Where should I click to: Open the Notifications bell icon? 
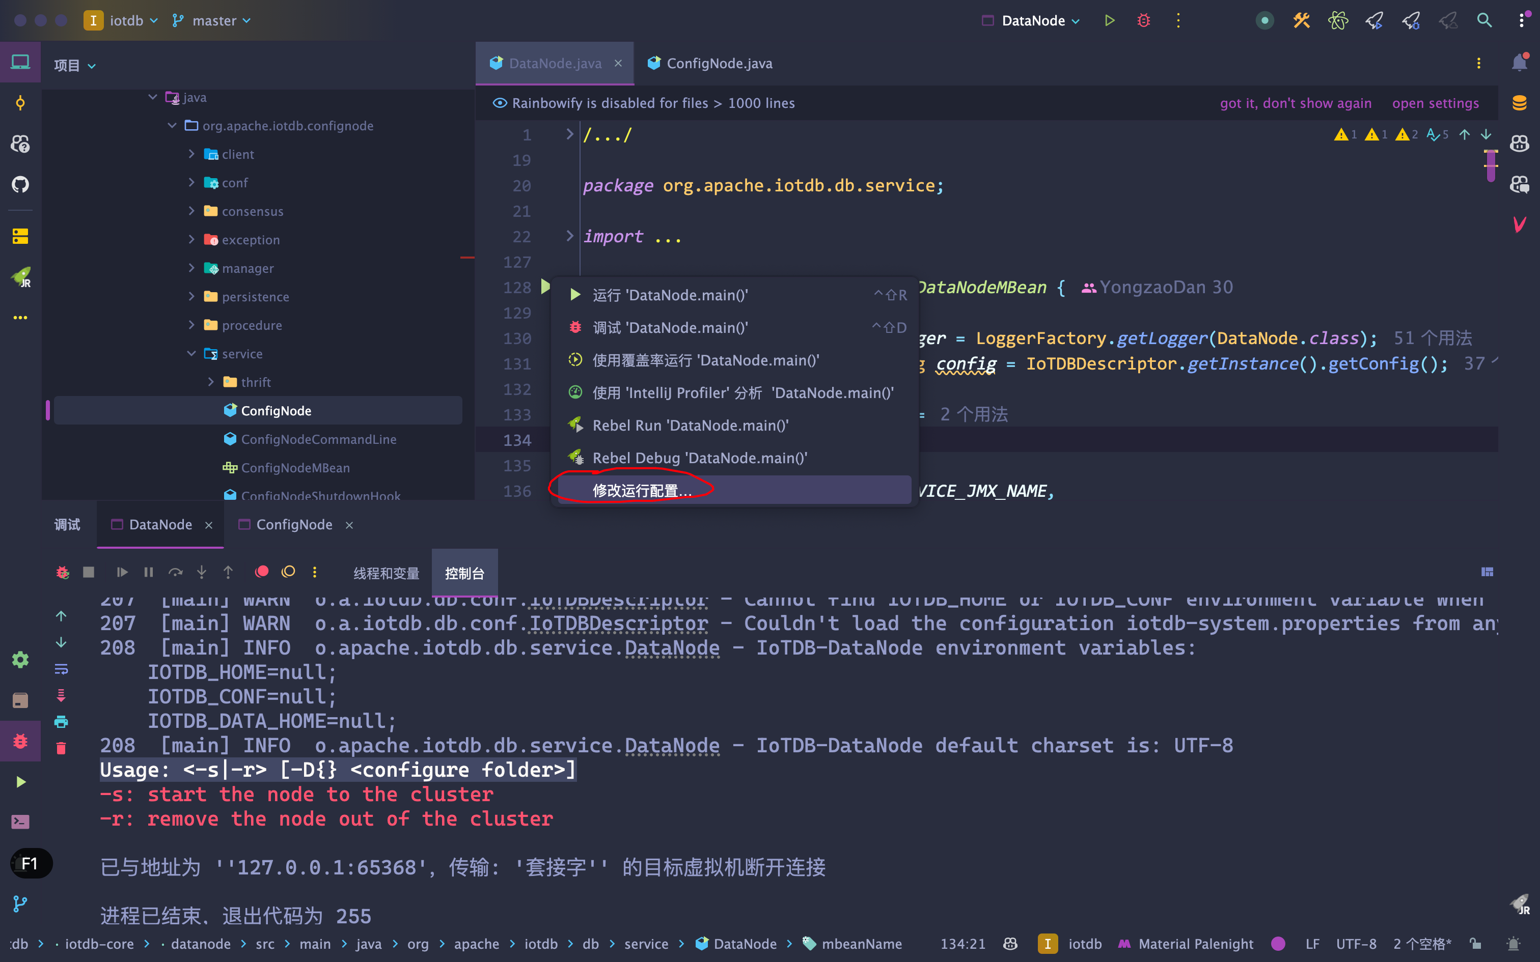[x=1519, y=62]
